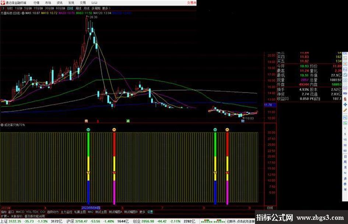Apply the MA2 indicator
The image size is (348, 224).
coord(90,212)
